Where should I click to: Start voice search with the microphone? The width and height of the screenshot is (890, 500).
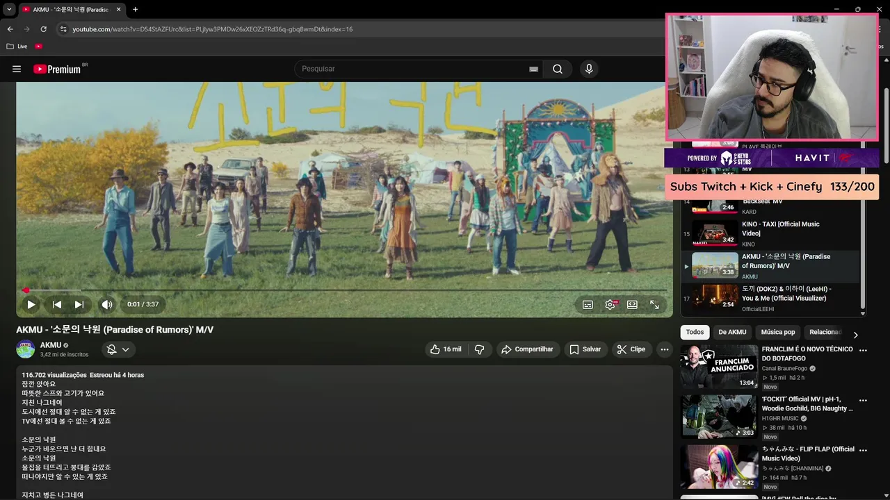[589, 69]
